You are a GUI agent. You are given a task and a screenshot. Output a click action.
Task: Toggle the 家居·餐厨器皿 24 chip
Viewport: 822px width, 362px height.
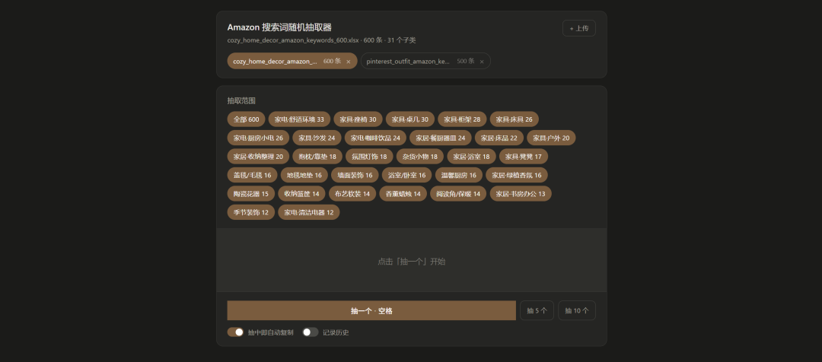pos(441,138)
